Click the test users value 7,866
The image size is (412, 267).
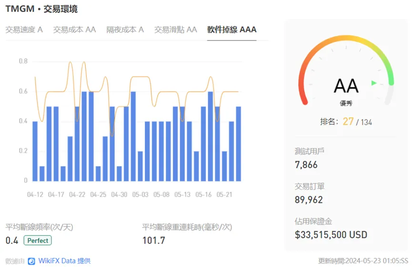[x=306, y=165]
